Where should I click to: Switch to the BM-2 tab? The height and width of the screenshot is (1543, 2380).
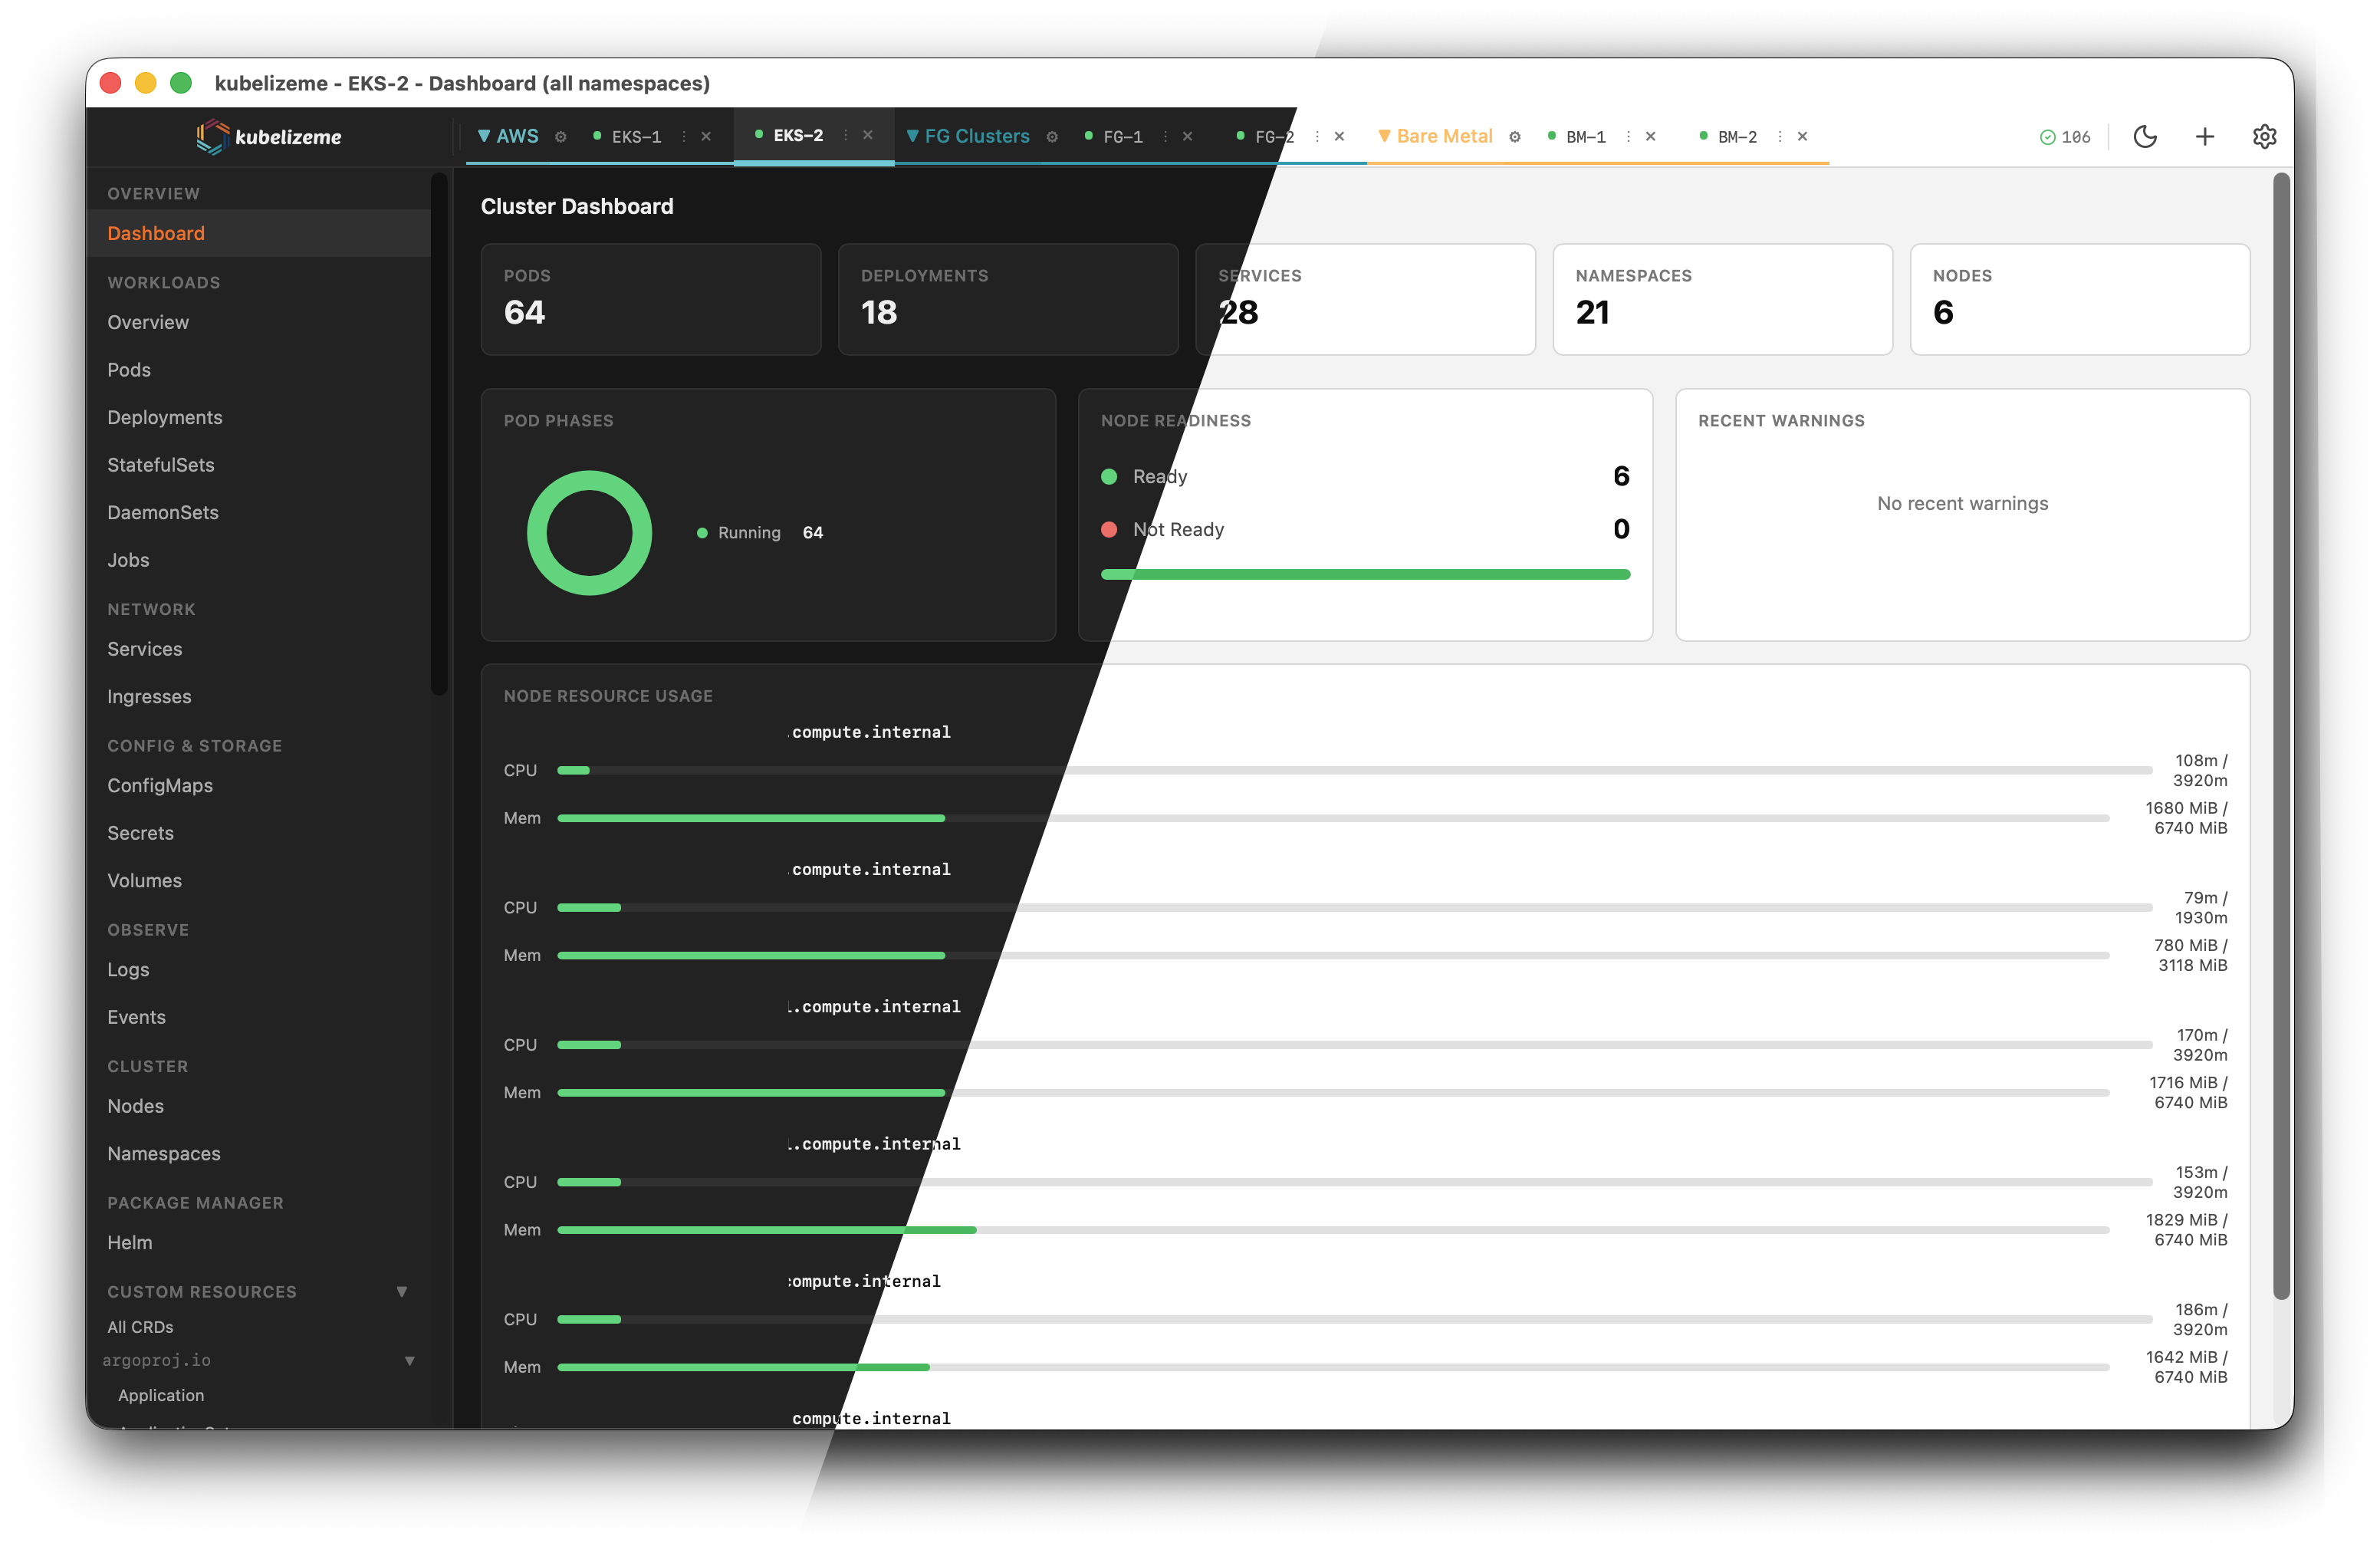click(1737, 137)
